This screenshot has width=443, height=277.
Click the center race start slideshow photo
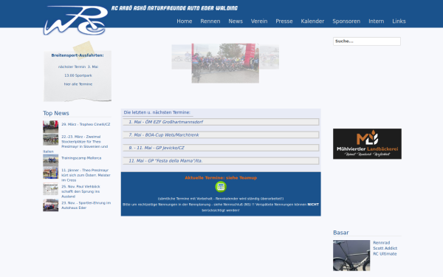tap(225, 63)
